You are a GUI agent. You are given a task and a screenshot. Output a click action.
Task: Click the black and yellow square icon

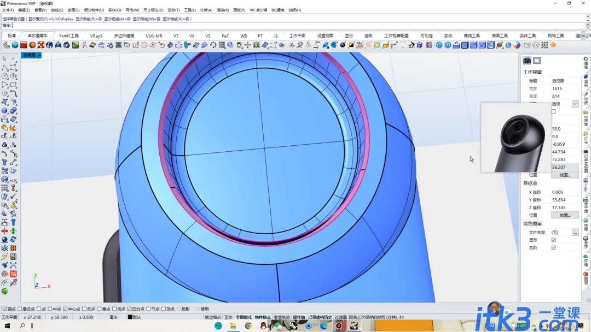click(351, 45)
